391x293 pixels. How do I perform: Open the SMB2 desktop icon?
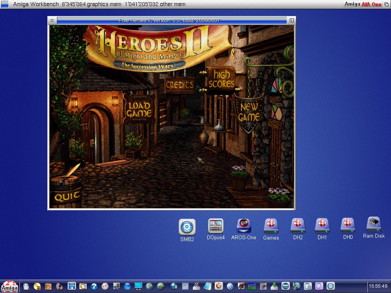click(x=187, y=227)
